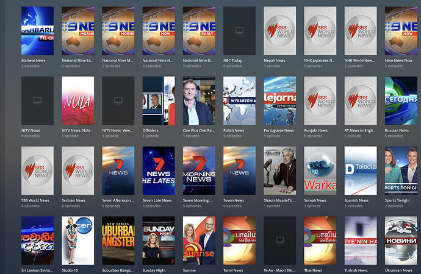Select the Sri Lankan Sinha... poster
421x274 pixels.
click(37, 241)
